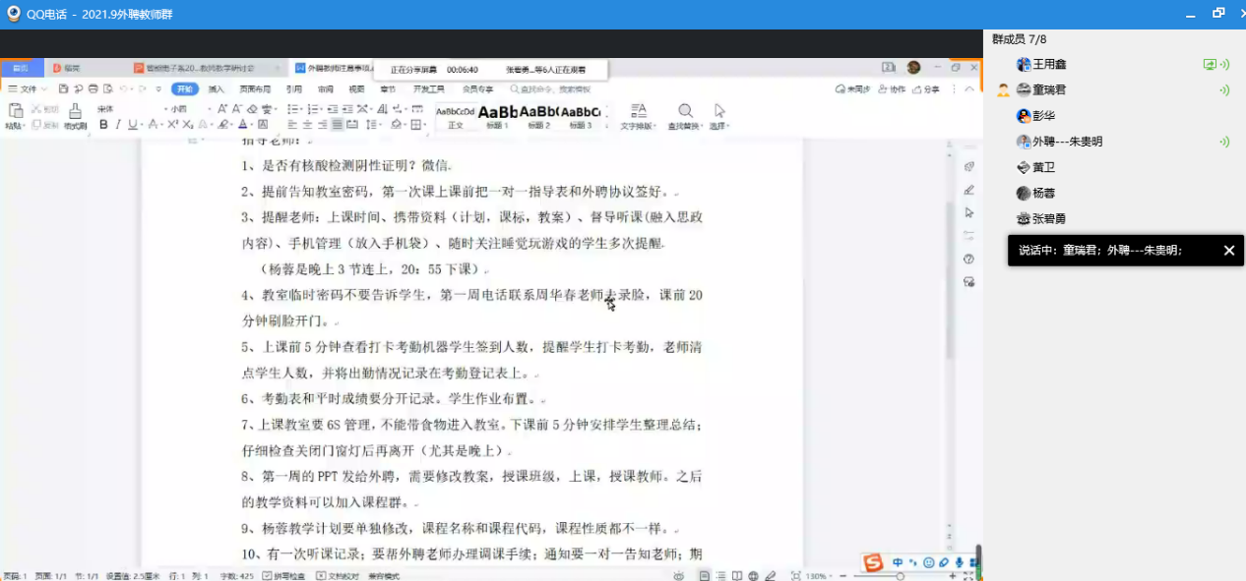Click the justify text alignment icon
This screenshot has height=581, width=1246.
[338, 125]
